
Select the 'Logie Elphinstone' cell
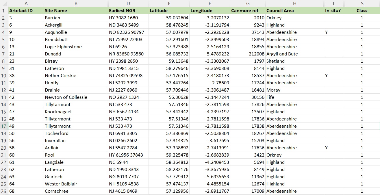point(76,47)
